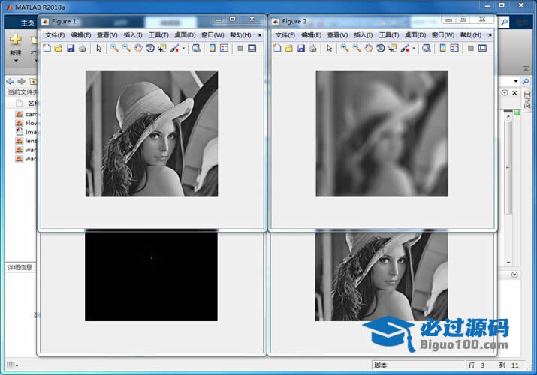Viewport: 537px width, 375px height.
Task: Click the Print icon in Figure 2 toolbar
Action: coord(312,48)
